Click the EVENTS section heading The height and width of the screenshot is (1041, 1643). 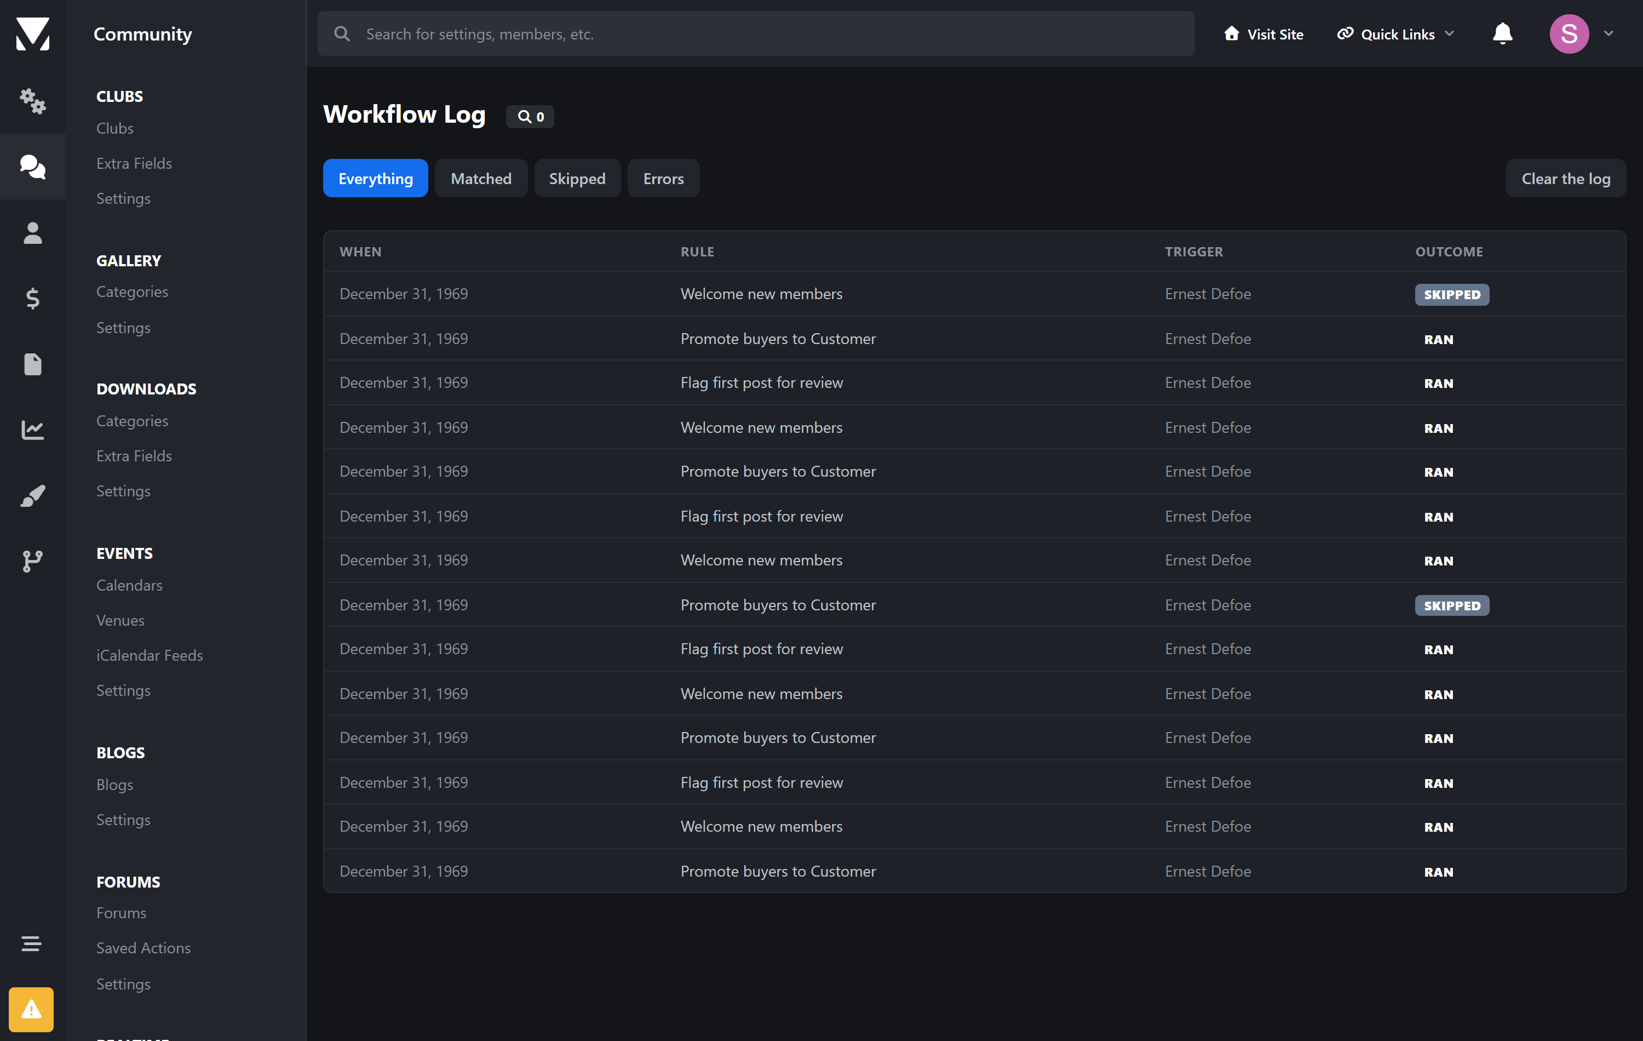click(124, 553)
